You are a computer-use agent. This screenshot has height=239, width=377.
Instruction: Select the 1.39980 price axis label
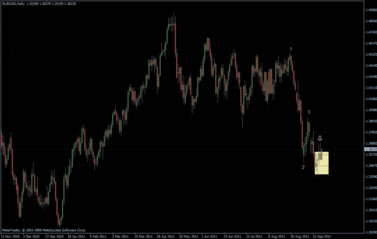[371, 110]
